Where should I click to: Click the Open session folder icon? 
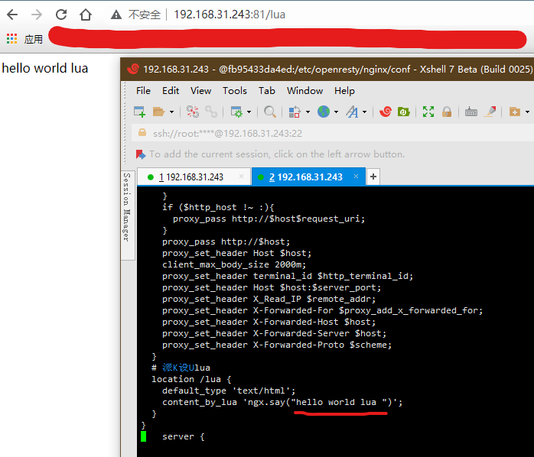[158, 112]
